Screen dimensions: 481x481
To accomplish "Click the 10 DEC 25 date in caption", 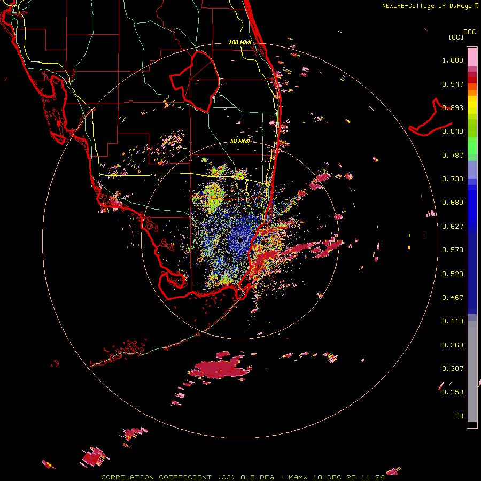I will [335, 477].
